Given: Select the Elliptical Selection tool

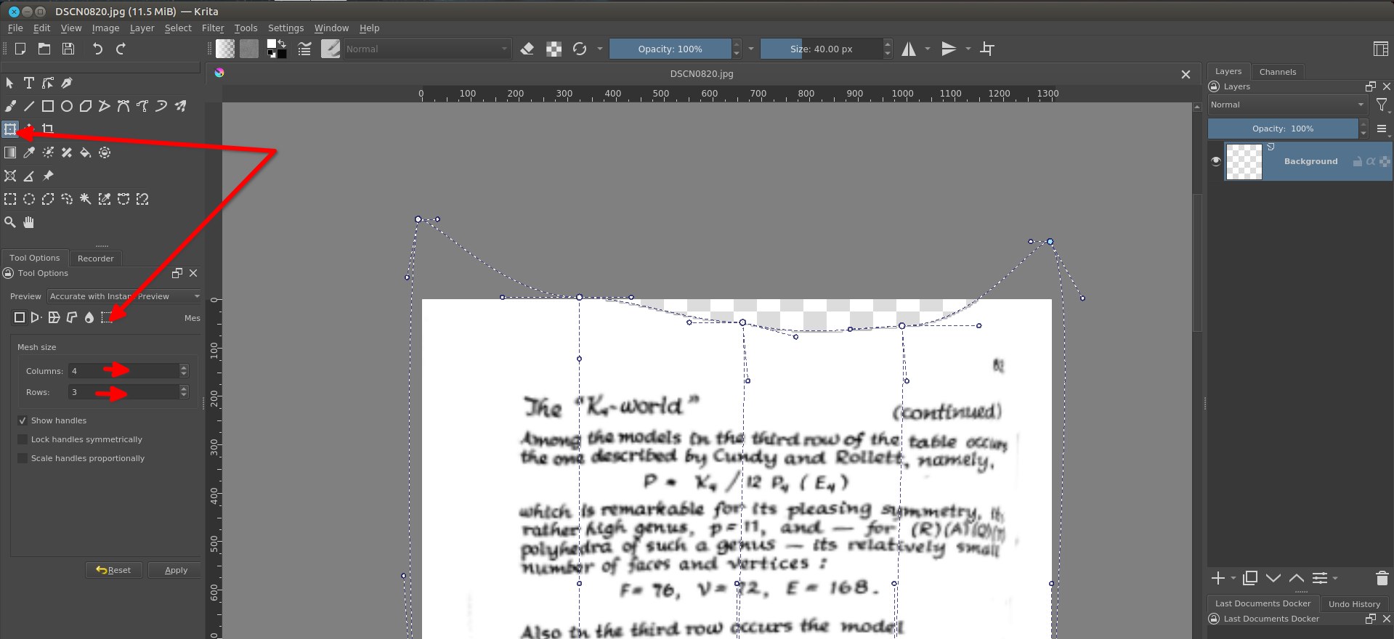Looking at the screenshot, I should tap(29, 199).
